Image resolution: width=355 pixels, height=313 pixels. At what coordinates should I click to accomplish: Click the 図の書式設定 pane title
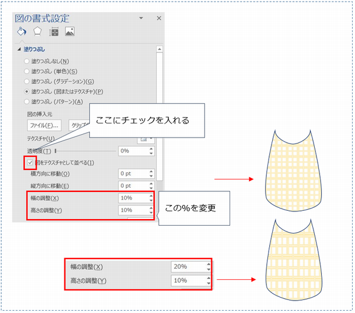(42, 18)
